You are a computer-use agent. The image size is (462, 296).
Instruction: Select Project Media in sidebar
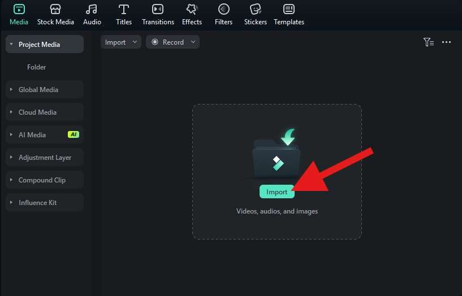click(x=45, y=44)
